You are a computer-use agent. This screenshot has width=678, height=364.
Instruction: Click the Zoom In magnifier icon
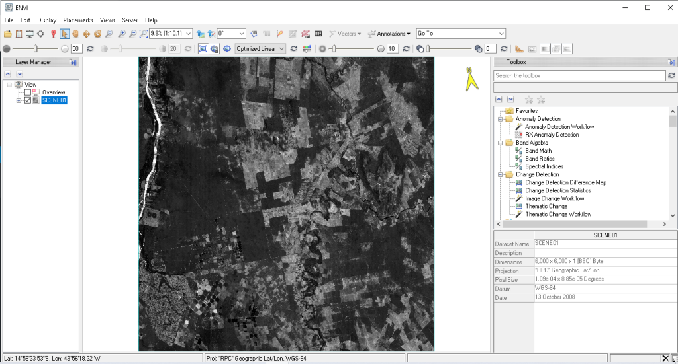point(121,34)
